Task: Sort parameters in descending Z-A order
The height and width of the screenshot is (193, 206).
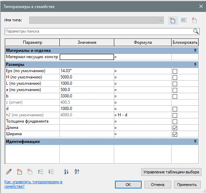Action: (77, 172)
